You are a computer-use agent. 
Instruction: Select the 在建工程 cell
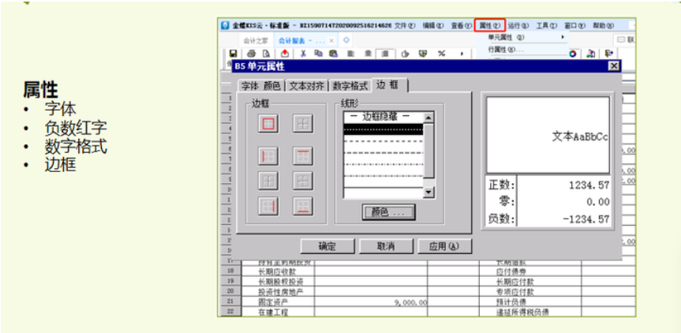point(279,312)
